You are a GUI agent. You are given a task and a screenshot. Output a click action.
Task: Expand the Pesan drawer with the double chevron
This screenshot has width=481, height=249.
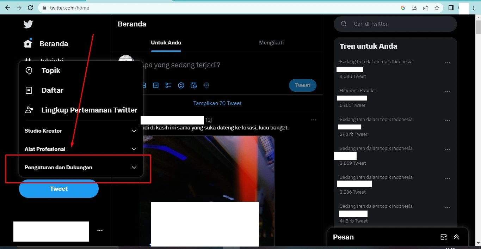456,237
